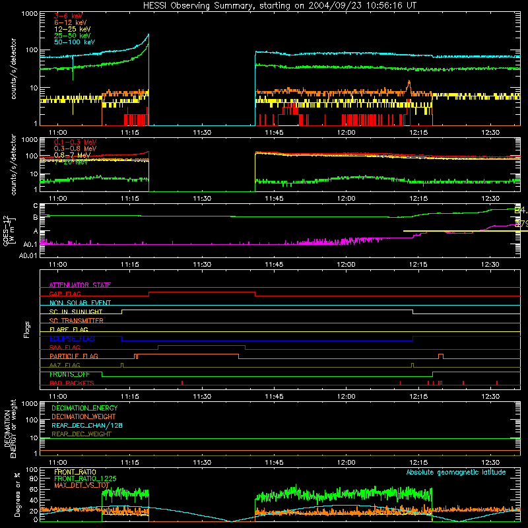
Task: Click the 7-20 MeV legend entry
Action: click(71, 162)
